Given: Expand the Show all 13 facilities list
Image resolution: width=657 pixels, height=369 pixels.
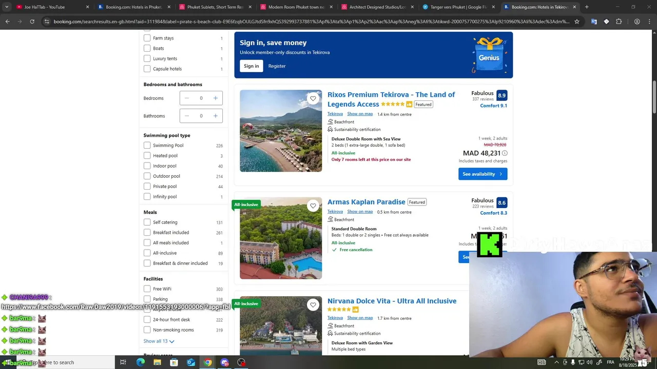Looking at the screenshot, I should coord(159,341).
